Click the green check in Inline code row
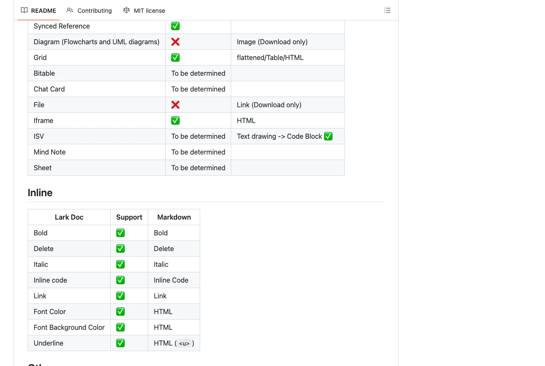The height and width of the screenshot is (366, 545). 120,280
